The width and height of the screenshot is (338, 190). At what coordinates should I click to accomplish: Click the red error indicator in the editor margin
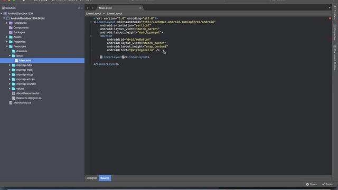(x=330, y=18)
